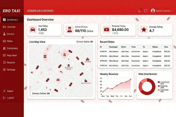Click the Active Drivers person icon
Image resolution: width=176 pixels, height=117 pixels.
(70, 30)
